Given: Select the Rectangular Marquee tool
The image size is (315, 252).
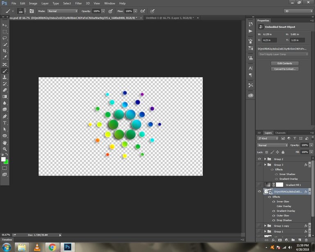Looking at the screenshot, I should pos(5,32).
